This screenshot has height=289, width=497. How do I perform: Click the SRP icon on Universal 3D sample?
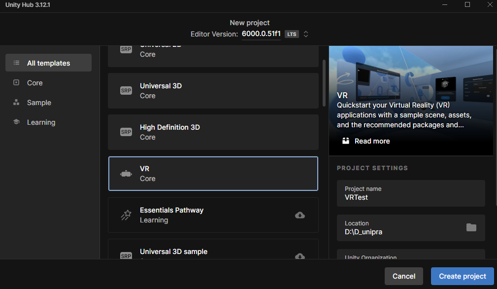tap(126, 255)
